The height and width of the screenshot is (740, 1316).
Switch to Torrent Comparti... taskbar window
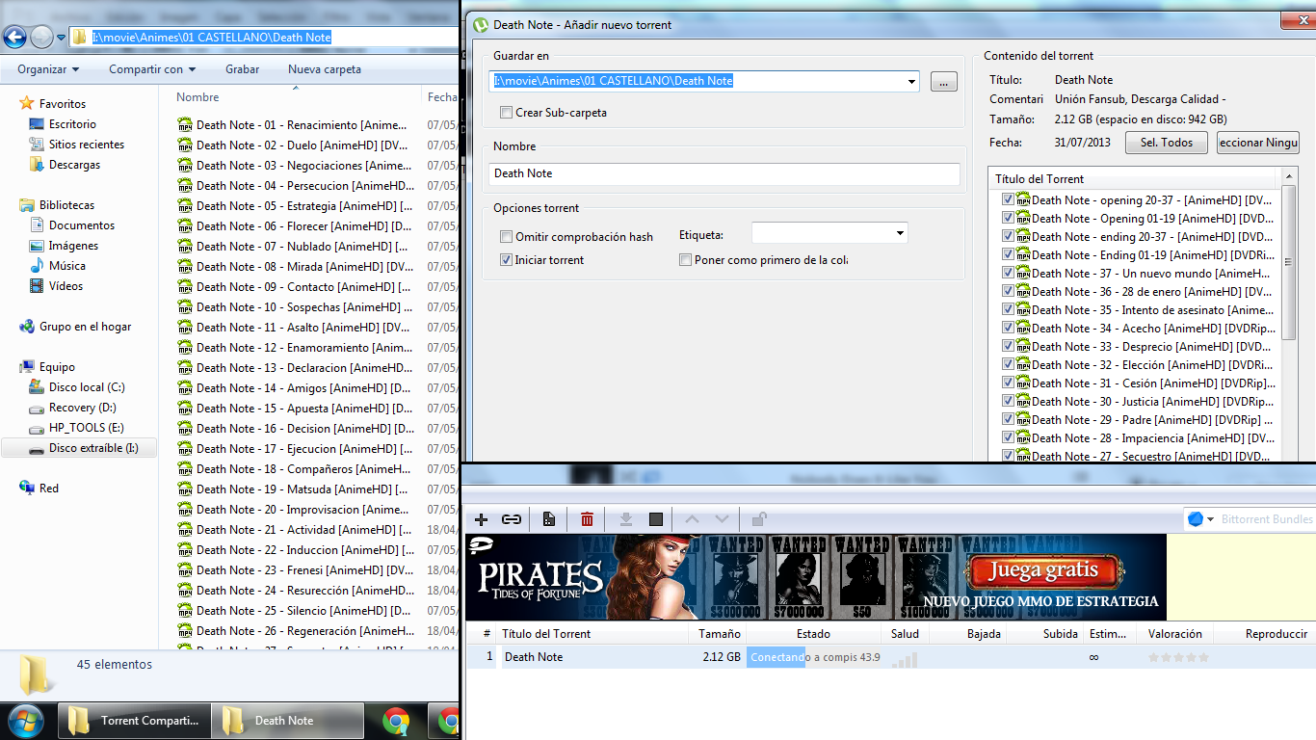click(134, 720)
